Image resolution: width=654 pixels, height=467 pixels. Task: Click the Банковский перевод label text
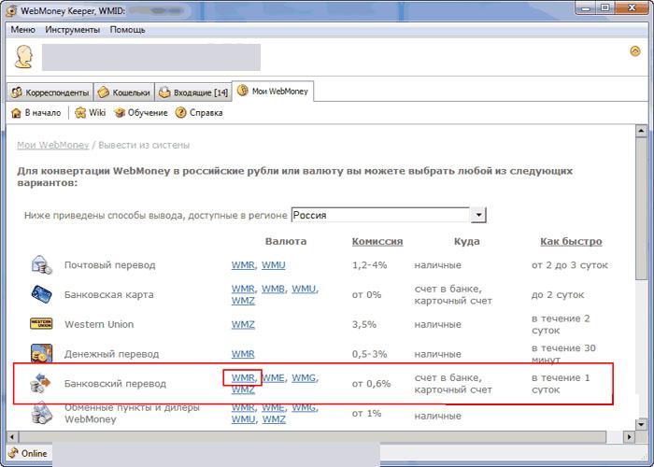pos(115,383)
